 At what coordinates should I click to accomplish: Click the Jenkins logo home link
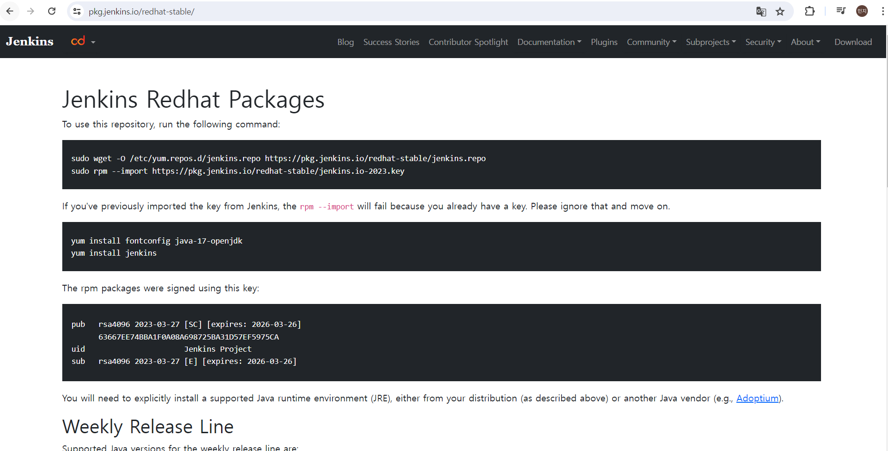30,41
